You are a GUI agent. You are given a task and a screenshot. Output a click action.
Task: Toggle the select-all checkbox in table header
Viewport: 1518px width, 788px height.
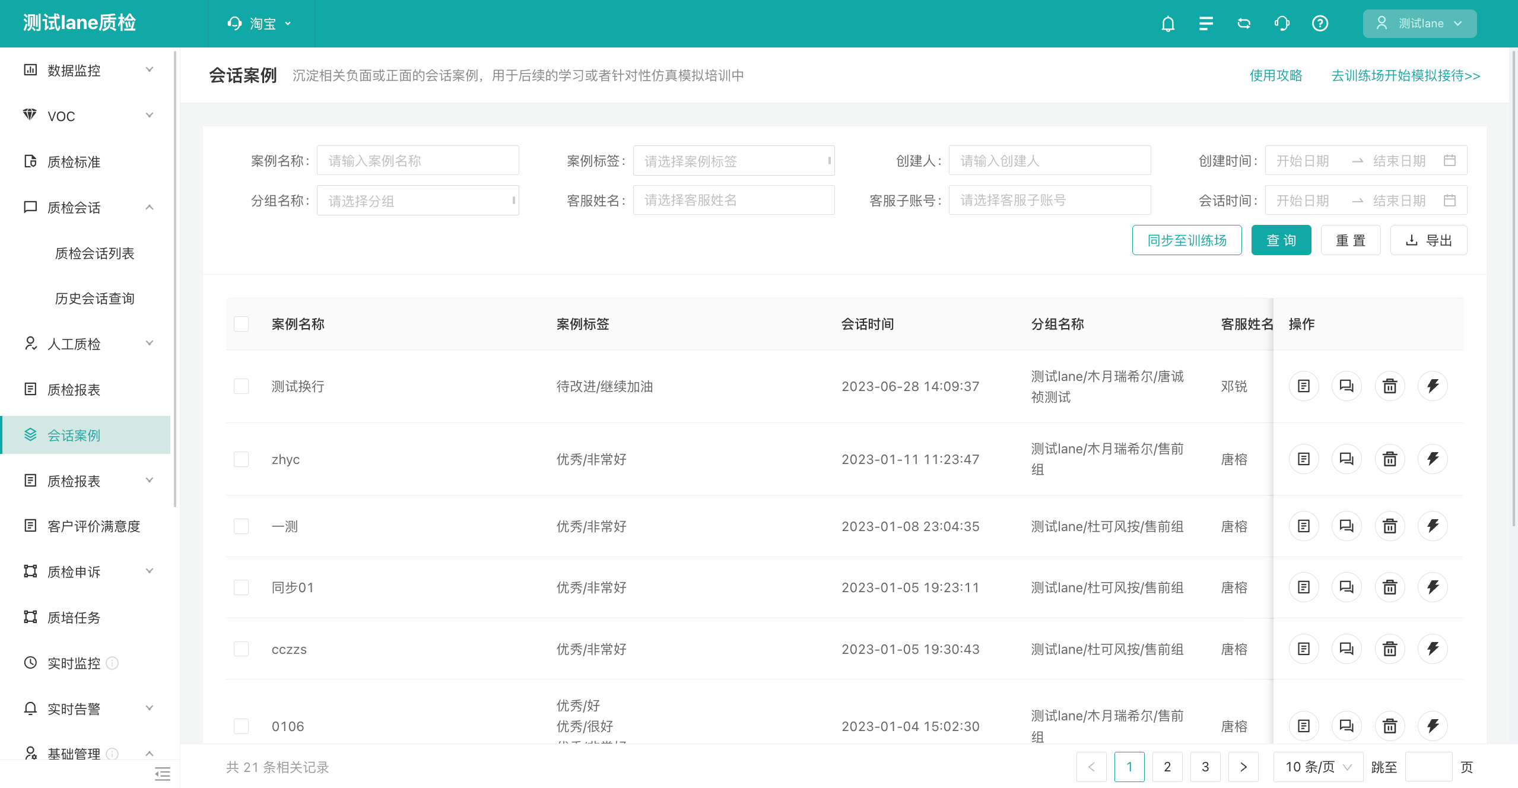click(241, 324)
